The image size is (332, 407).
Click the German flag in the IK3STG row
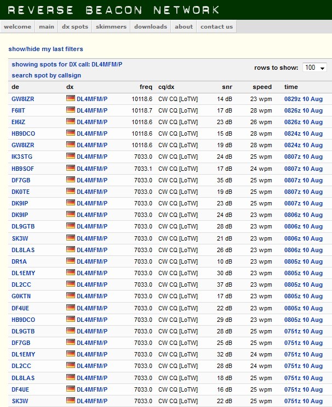coord(70,157)
